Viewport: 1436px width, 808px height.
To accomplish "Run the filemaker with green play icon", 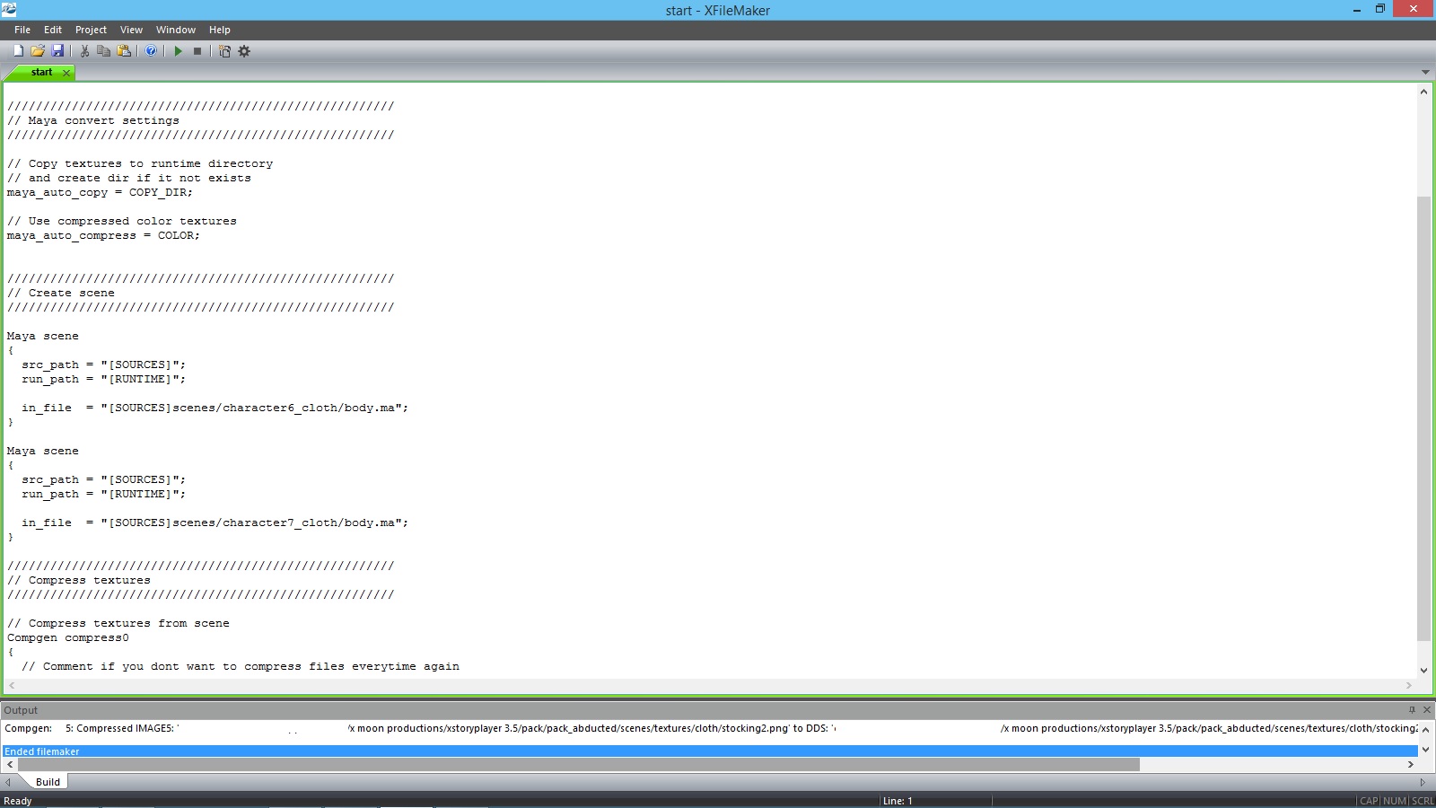I will [178, 51].
